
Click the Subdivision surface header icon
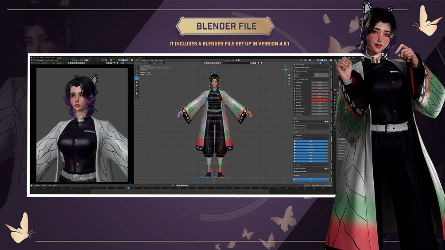tap(294, 71)
